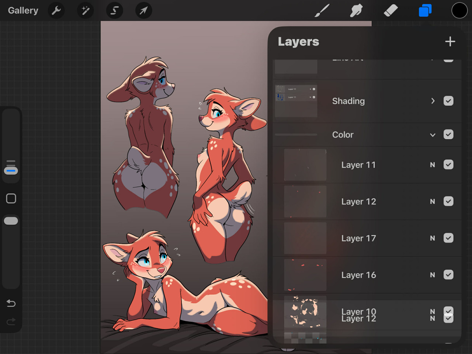Select the Layer 16 thumbnail
Image resolution: width=472 pixels, height=354 pixels.
point(305,275)
